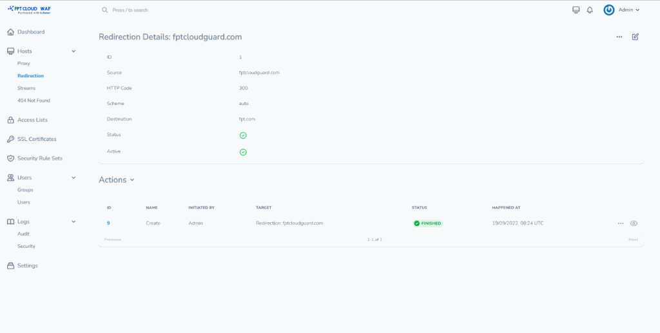The height and width of the screenshot is (333, 660).
Task: Click the Access Lists lock icon
Action: coord(11,120)
